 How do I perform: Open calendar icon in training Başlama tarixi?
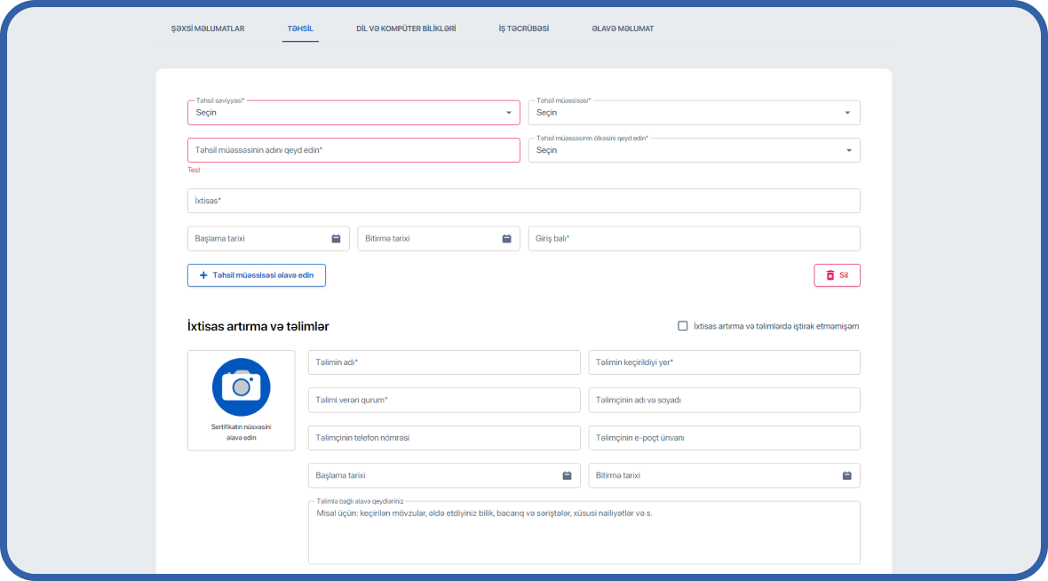[567, 475]
